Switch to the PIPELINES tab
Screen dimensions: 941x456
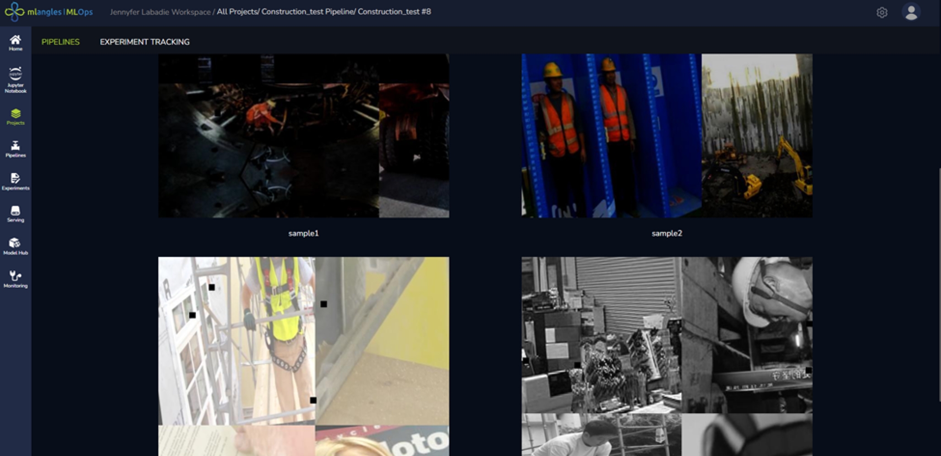coord(60,42)
